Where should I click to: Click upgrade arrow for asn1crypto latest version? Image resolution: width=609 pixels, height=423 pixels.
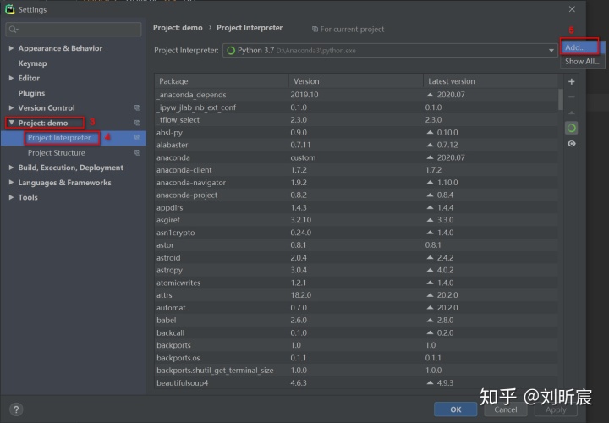point(430,233)
